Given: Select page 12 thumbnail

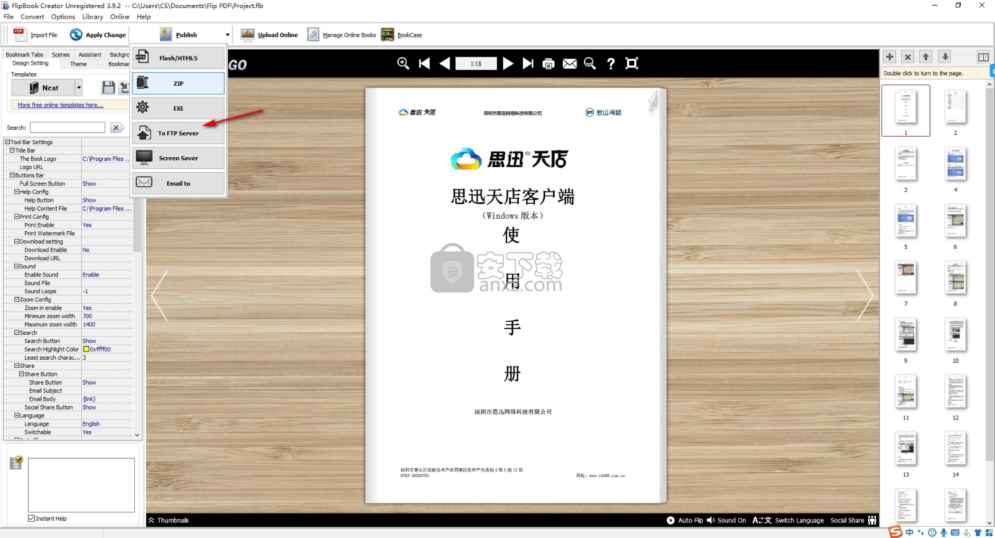Looking at the screenshot, I should point(955,391).
